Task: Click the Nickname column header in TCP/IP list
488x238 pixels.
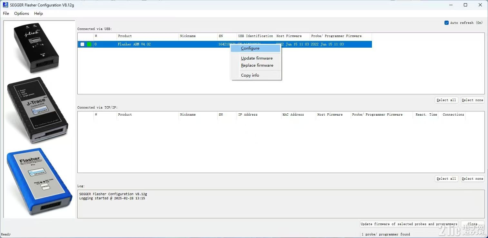Action: point(198,115)
